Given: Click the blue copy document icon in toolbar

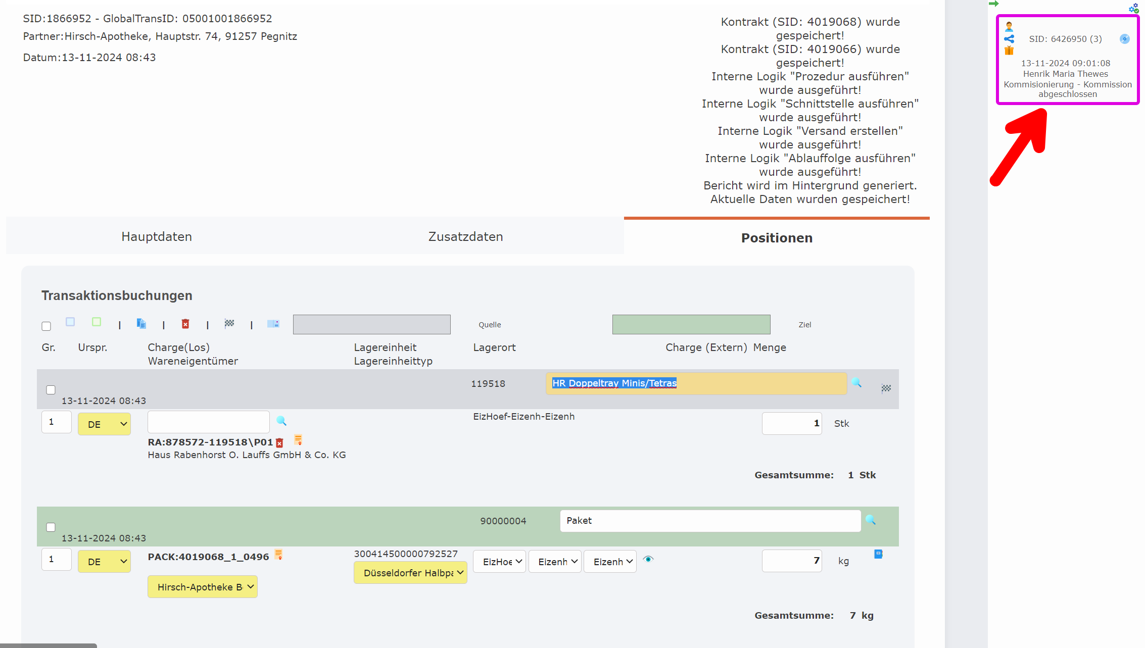Looking at the screenshot, I should [x=141, y=324].
